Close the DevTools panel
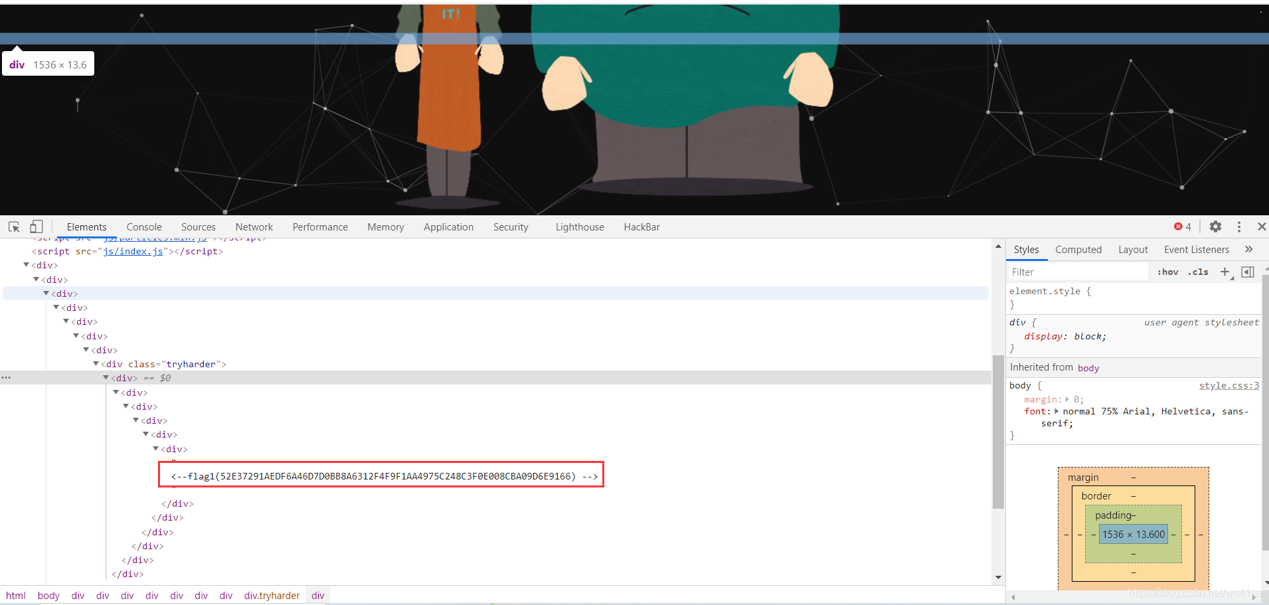 tap(1262, 227)
